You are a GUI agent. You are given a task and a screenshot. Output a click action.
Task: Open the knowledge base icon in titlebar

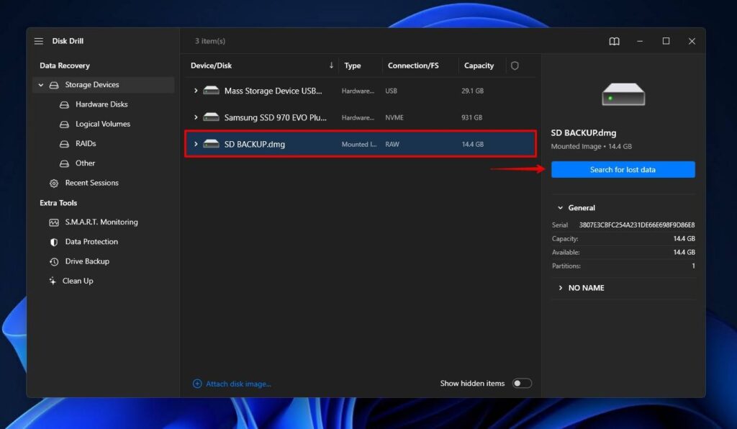614,41
